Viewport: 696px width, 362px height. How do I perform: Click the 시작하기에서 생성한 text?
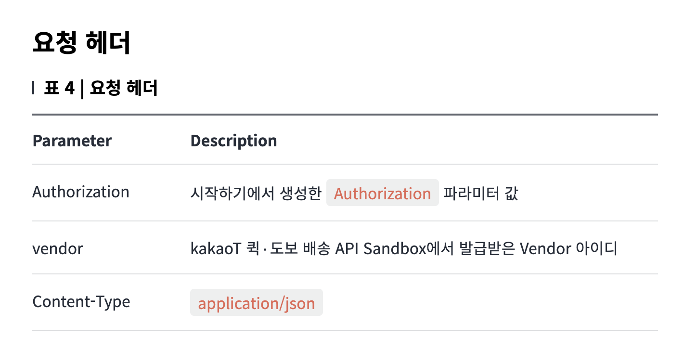pyautogui.click(x=256, y=193)
